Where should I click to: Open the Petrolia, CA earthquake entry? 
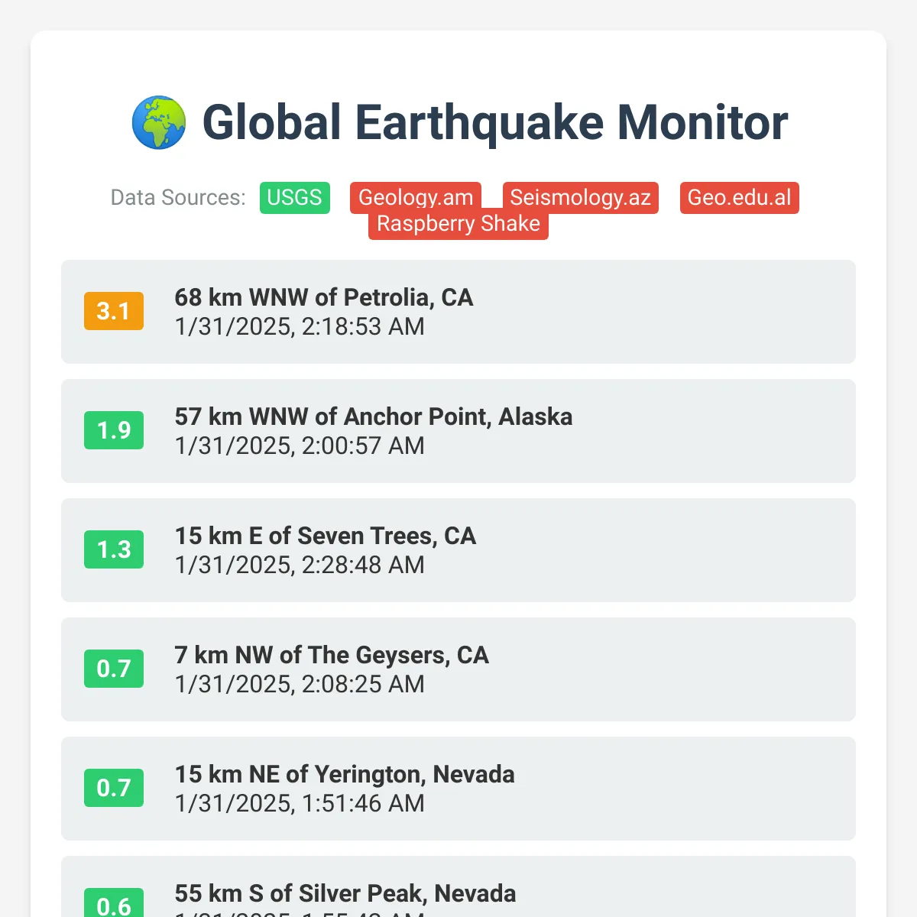(x=458, y=312)
